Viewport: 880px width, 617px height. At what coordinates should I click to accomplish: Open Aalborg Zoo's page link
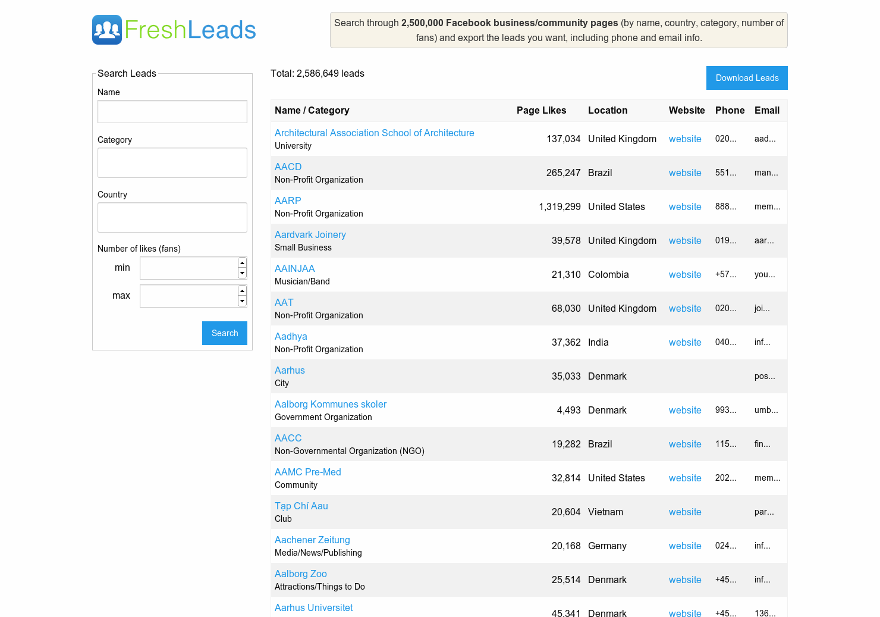pos(300,574)
